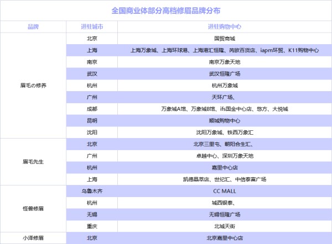Select the 北京 city cell beside 北京三里屯

(x=92, y=144)
